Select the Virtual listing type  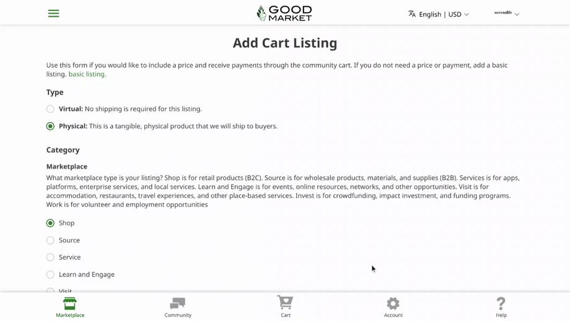pyautogui.click(x=50, y=109)
